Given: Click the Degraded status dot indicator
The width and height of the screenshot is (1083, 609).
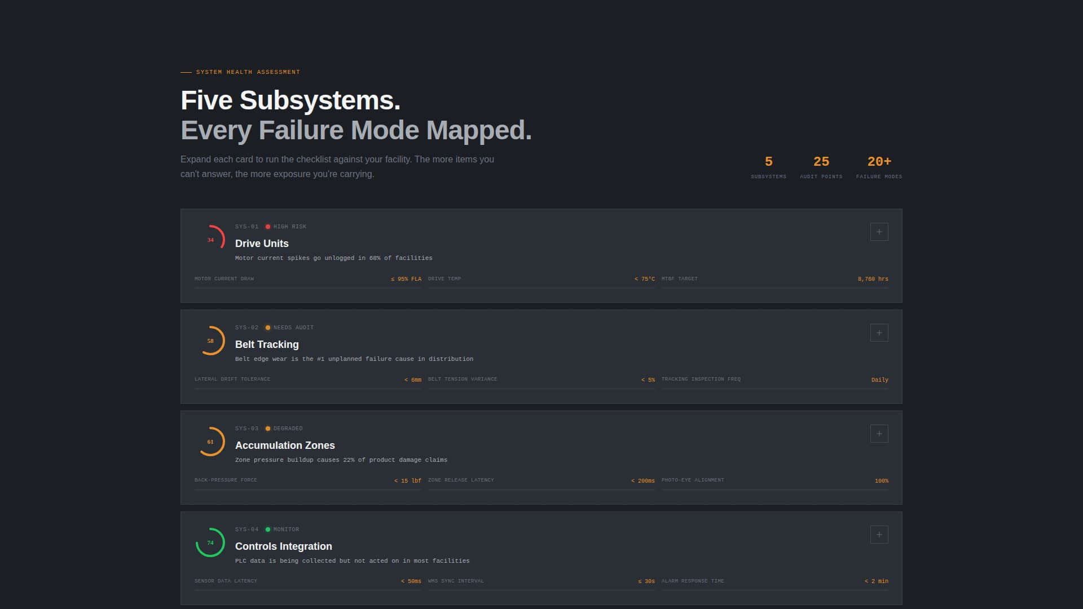Looking at the screenshot, I should tap(268, 429).
